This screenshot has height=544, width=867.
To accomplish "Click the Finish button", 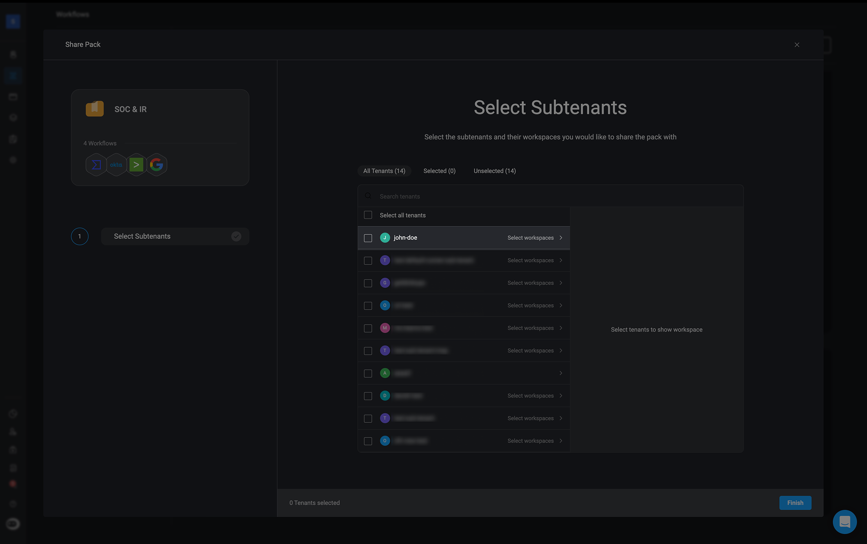I will [x=795, y=503].
